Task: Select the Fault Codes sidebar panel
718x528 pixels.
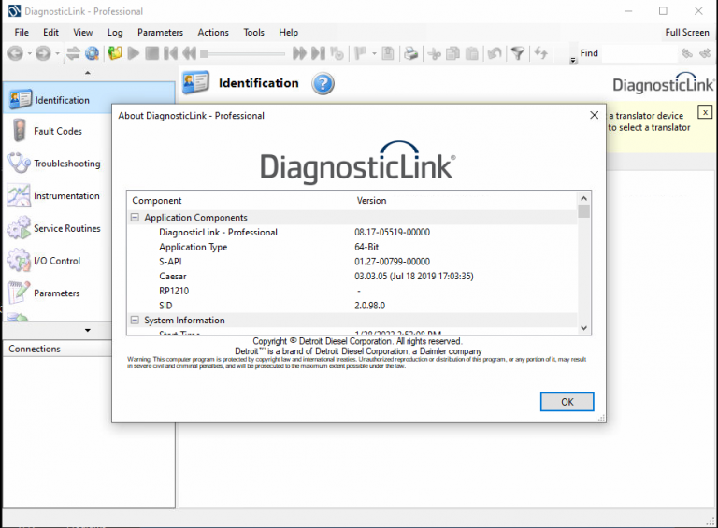Action: coord(58,132)
